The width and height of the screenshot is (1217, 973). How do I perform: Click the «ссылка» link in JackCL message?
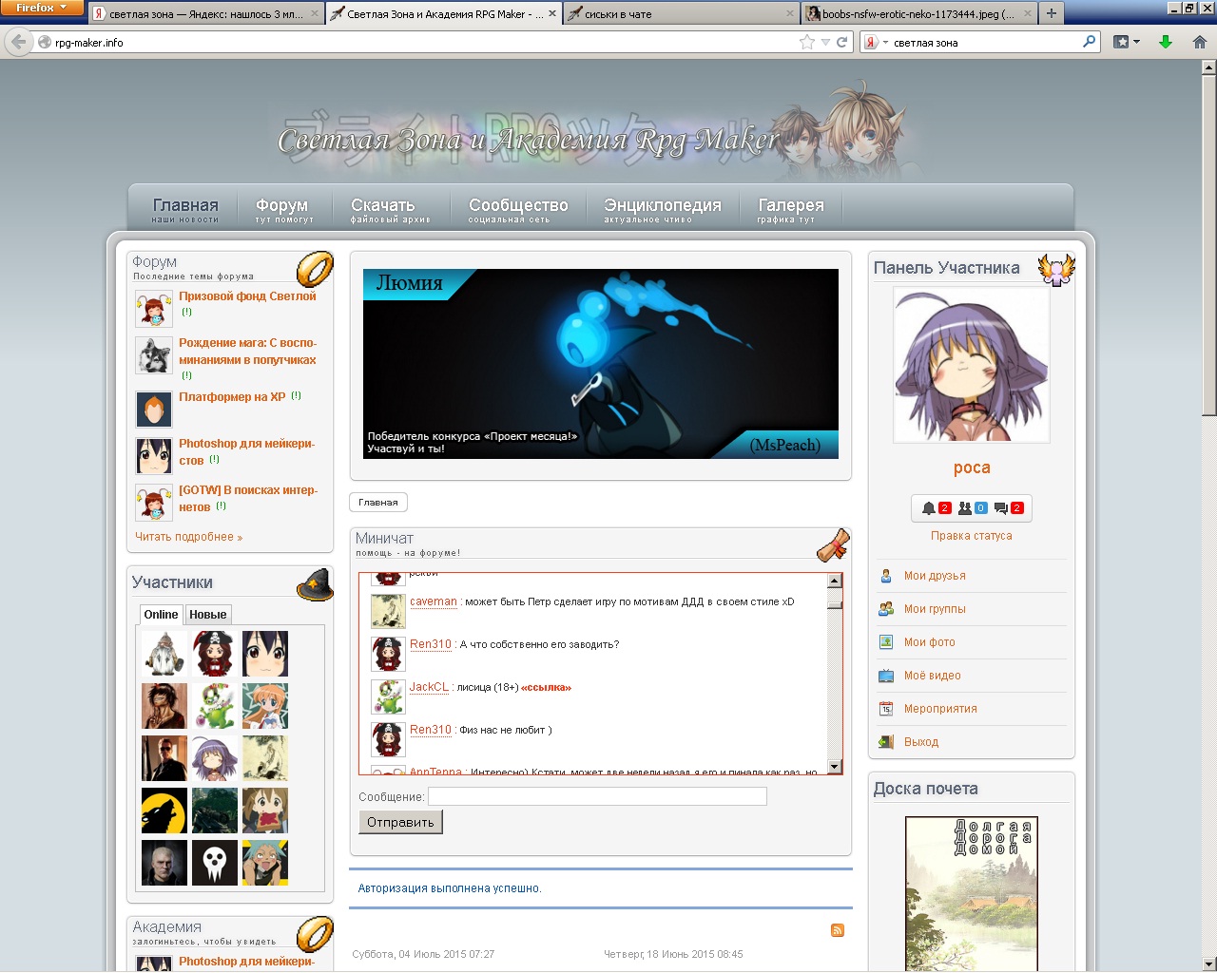pos(546,688)
